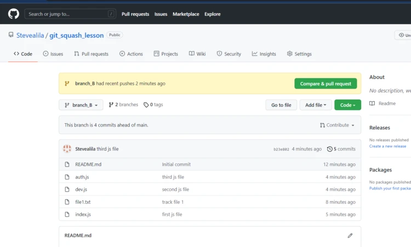Expand the branch_B branch selector dropdown
411x247 pixels.
pos(81,105)
